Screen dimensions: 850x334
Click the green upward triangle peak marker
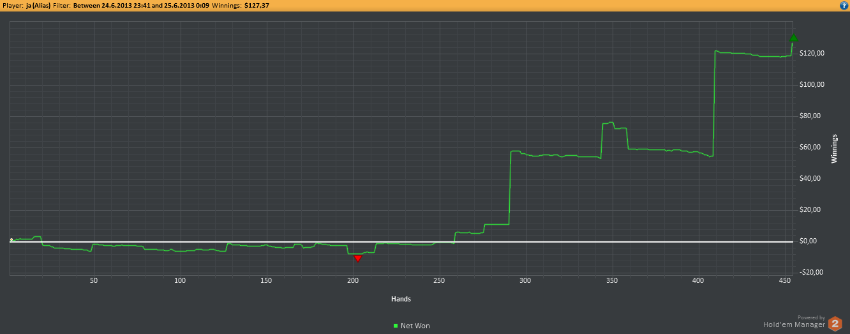[x=793, y=38]
